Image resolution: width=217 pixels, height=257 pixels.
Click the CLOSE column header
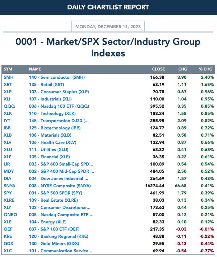[158, 69]
